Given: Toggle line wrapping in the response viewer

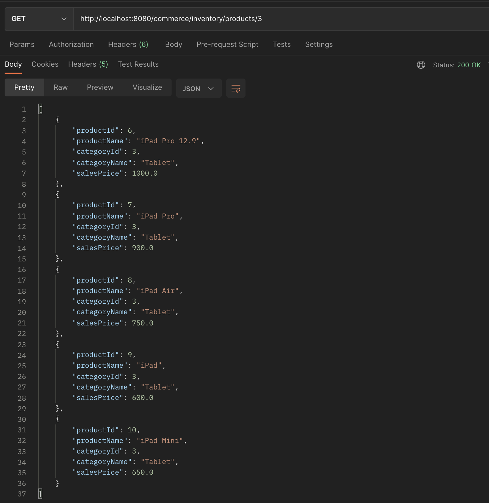Looking at the screenshot, I should (x=236, y=88).
